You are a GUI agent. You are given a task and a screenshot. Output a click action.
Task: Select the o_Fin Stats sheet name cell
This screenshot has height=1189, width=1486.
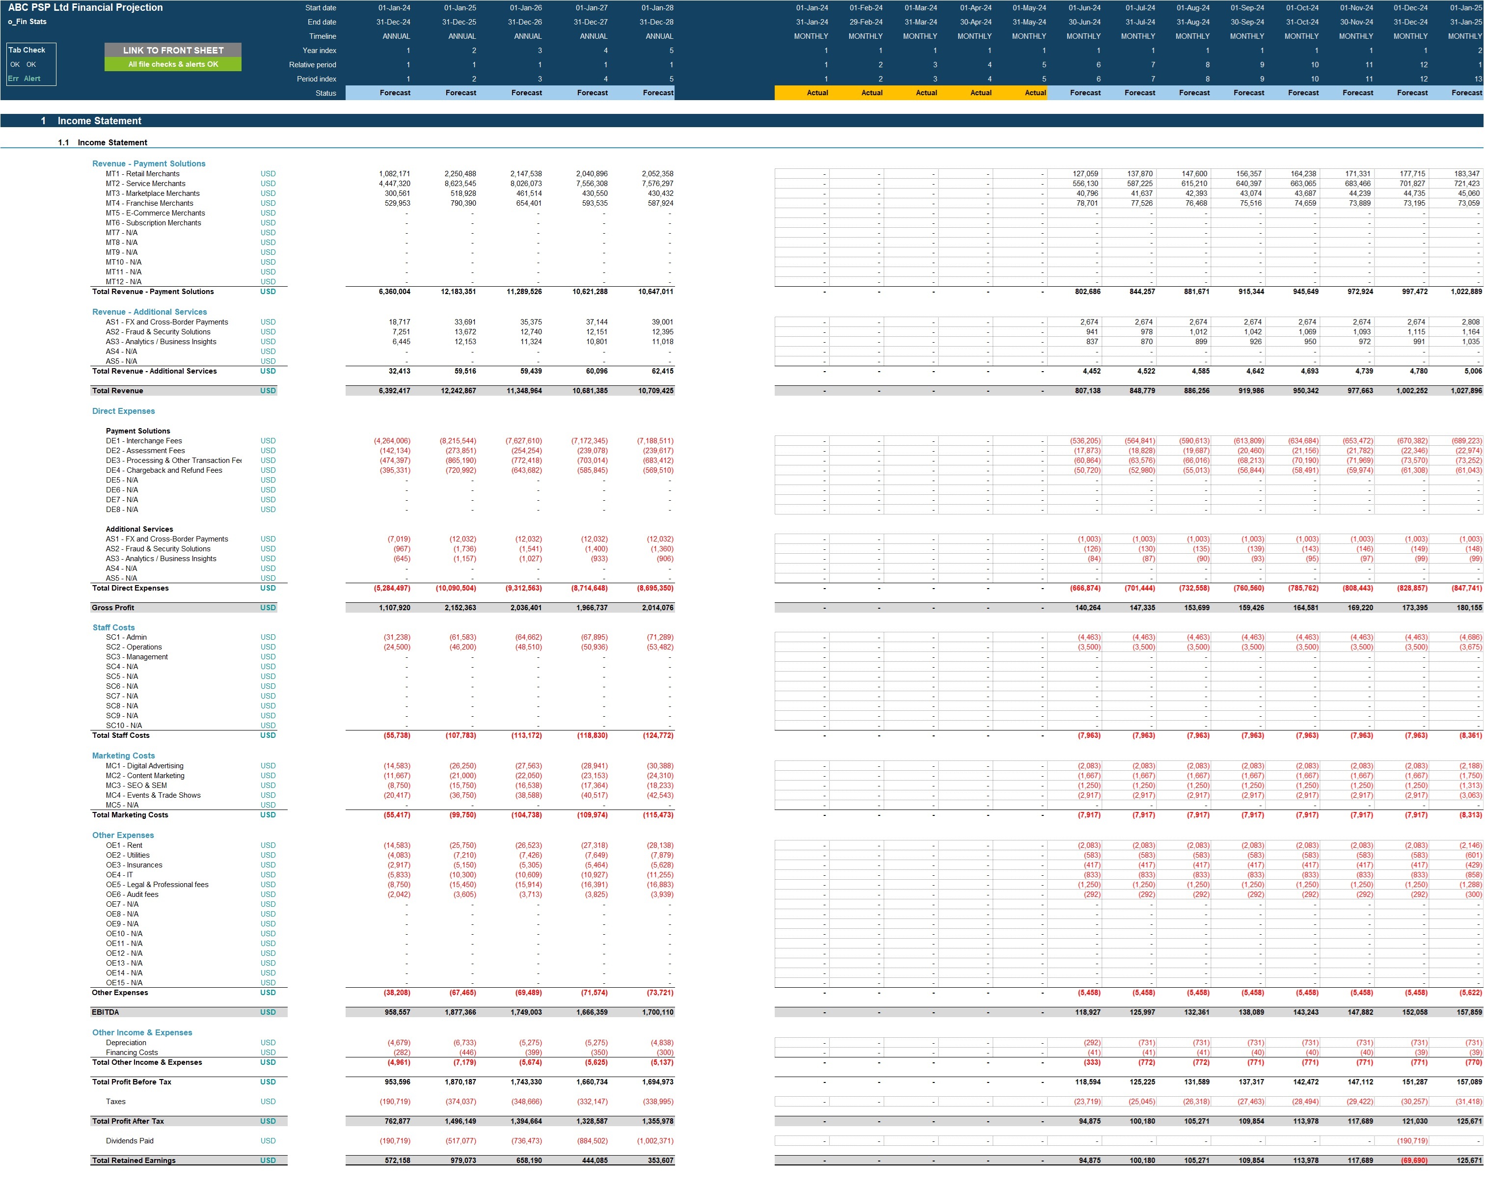tap(27, 22)
